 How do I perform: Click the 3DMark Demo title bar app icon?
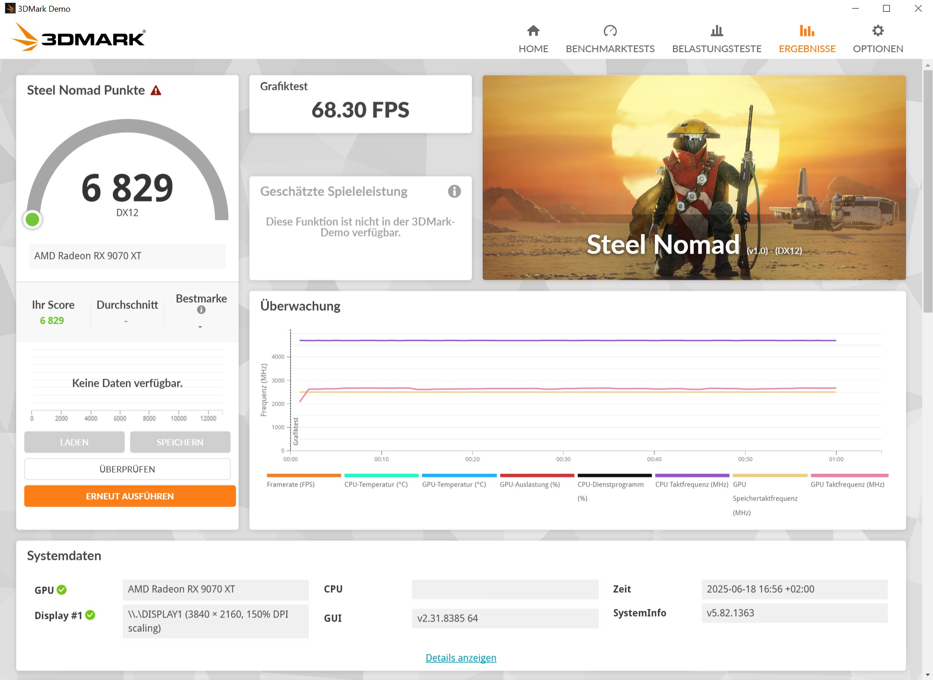(10, 8)
